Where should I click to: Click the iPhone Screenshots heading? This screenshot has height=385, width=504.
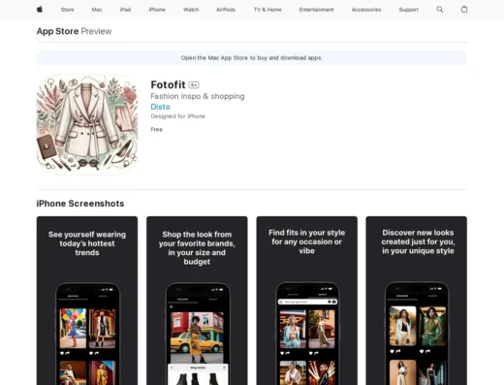(80, 204)
